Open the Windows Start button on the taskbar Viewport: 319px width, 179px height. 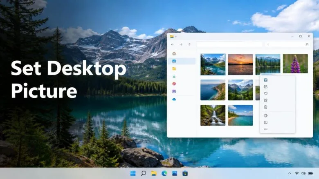point(133,173)
